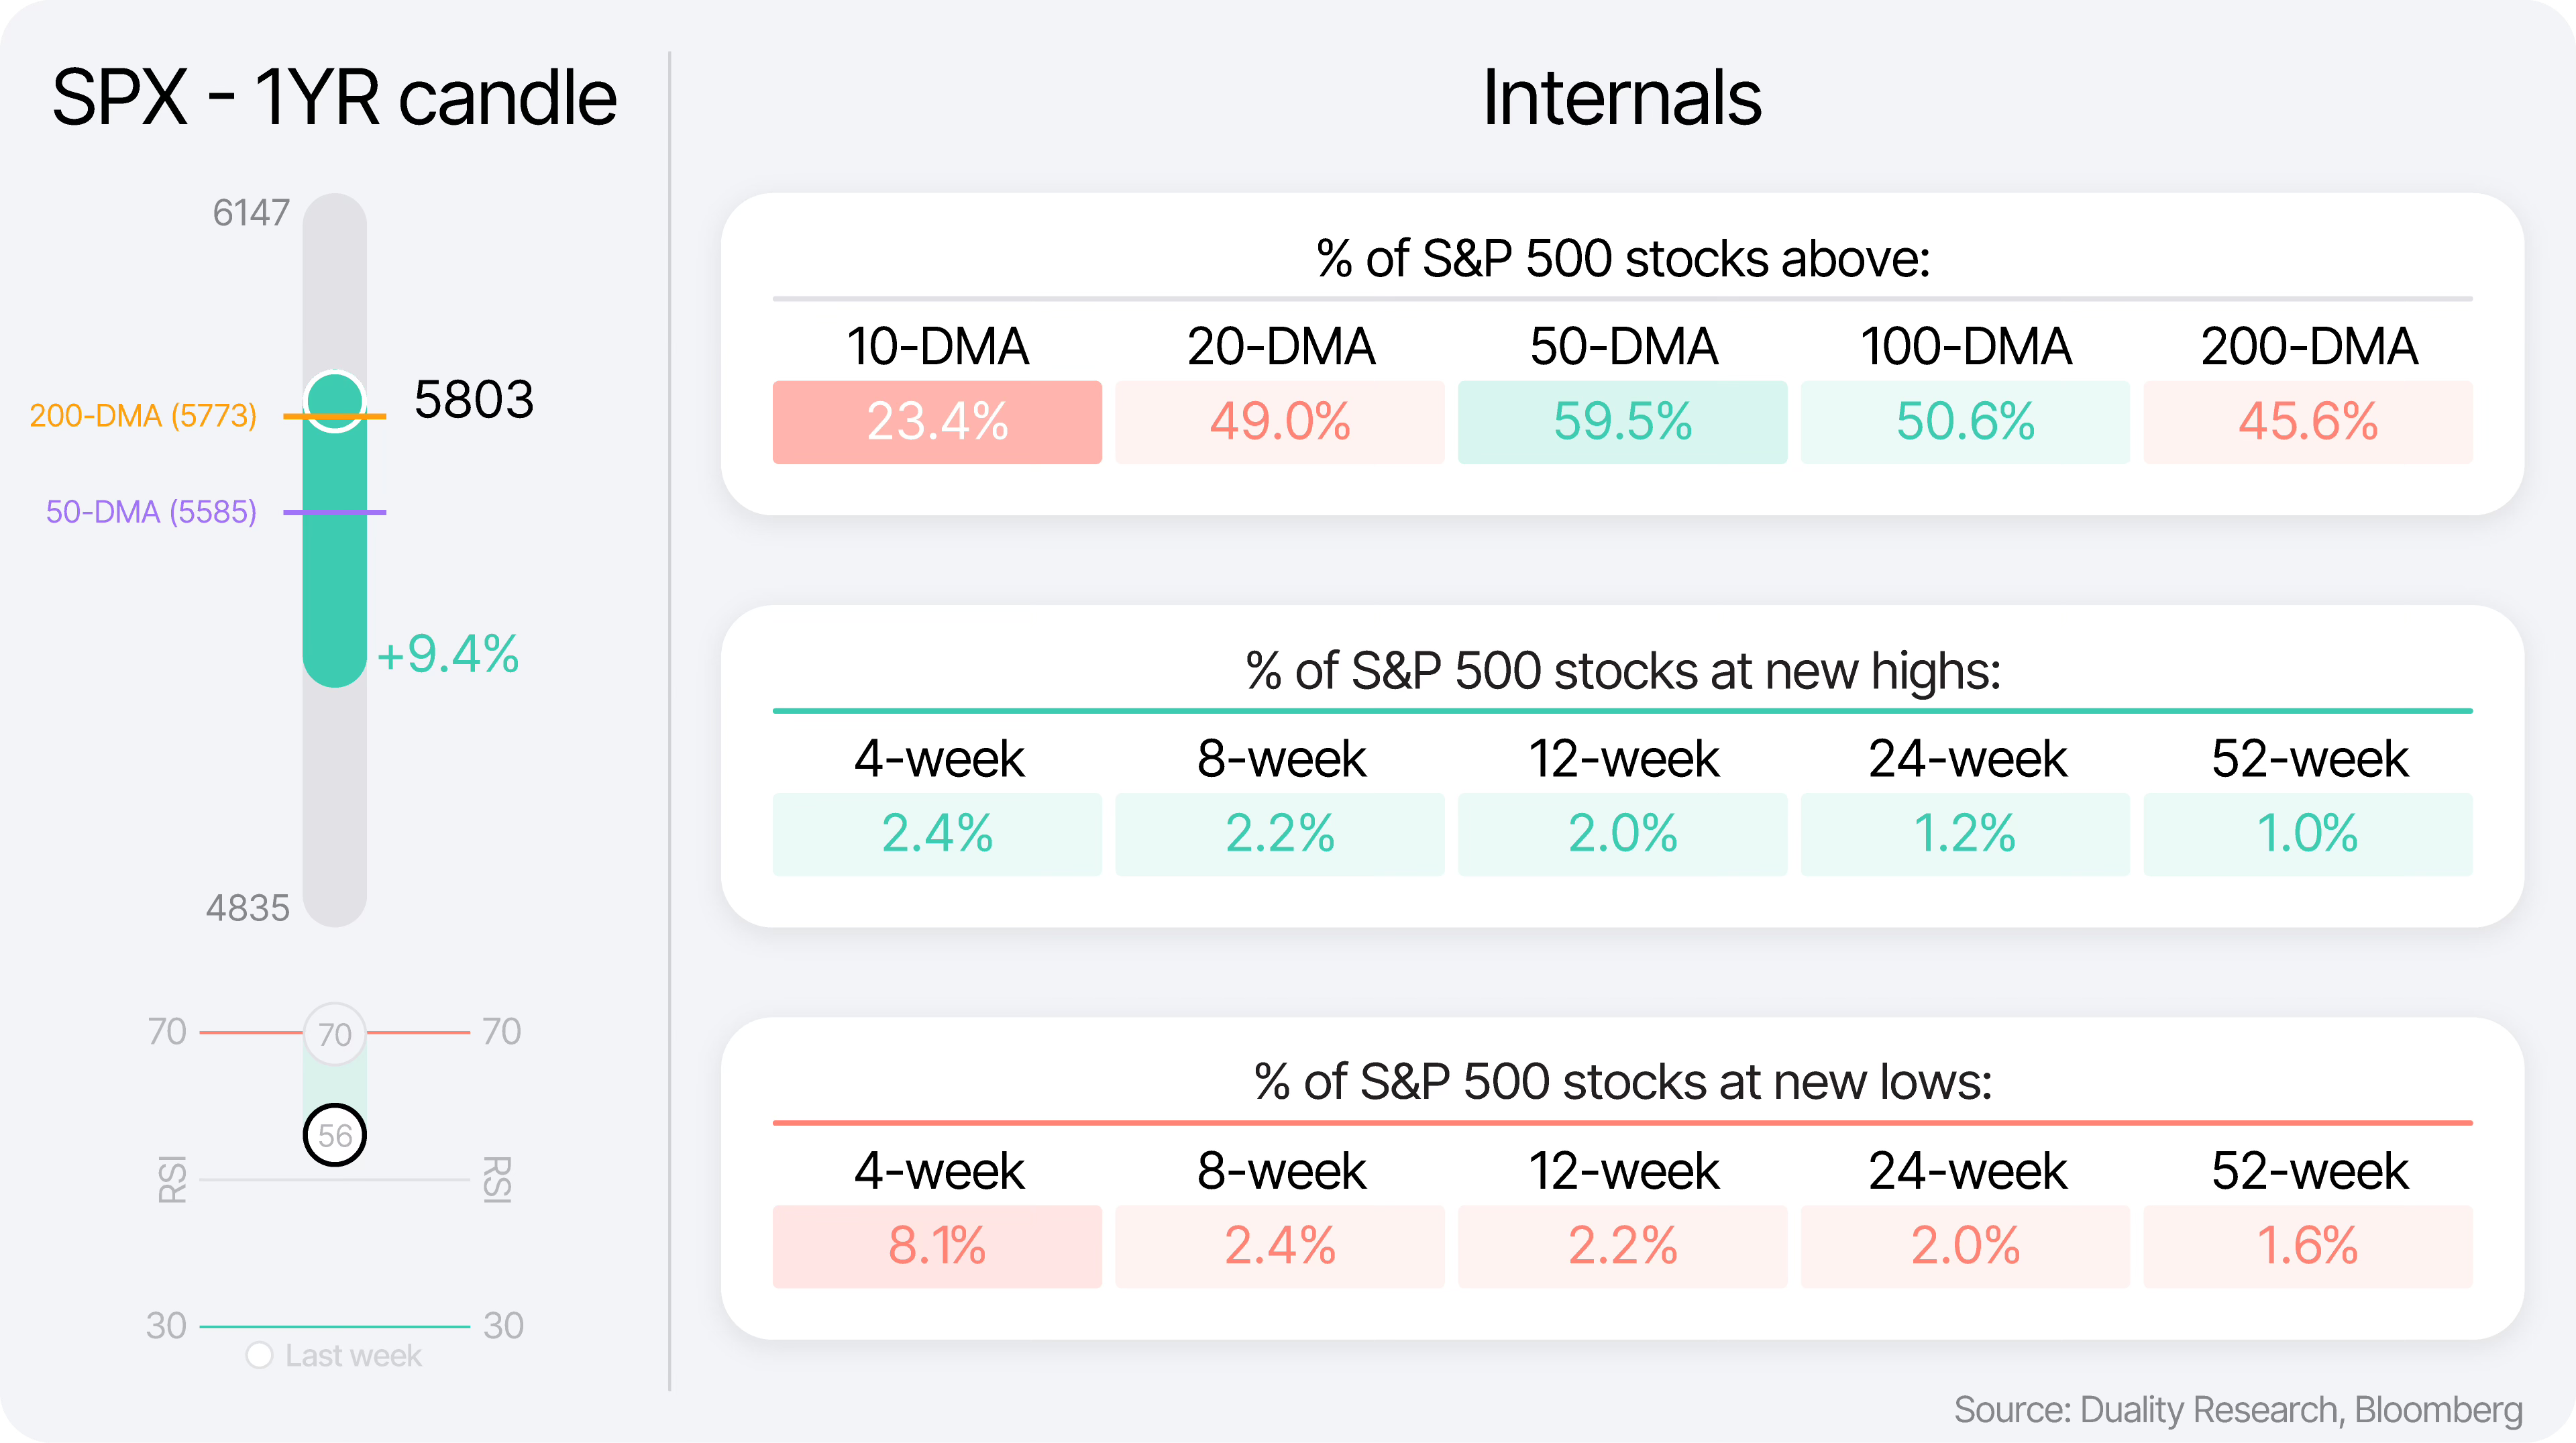This screenshot has height=1443, width=2576.
Task: Click the orange 200-DMA line marker
Action: point(334,415)
